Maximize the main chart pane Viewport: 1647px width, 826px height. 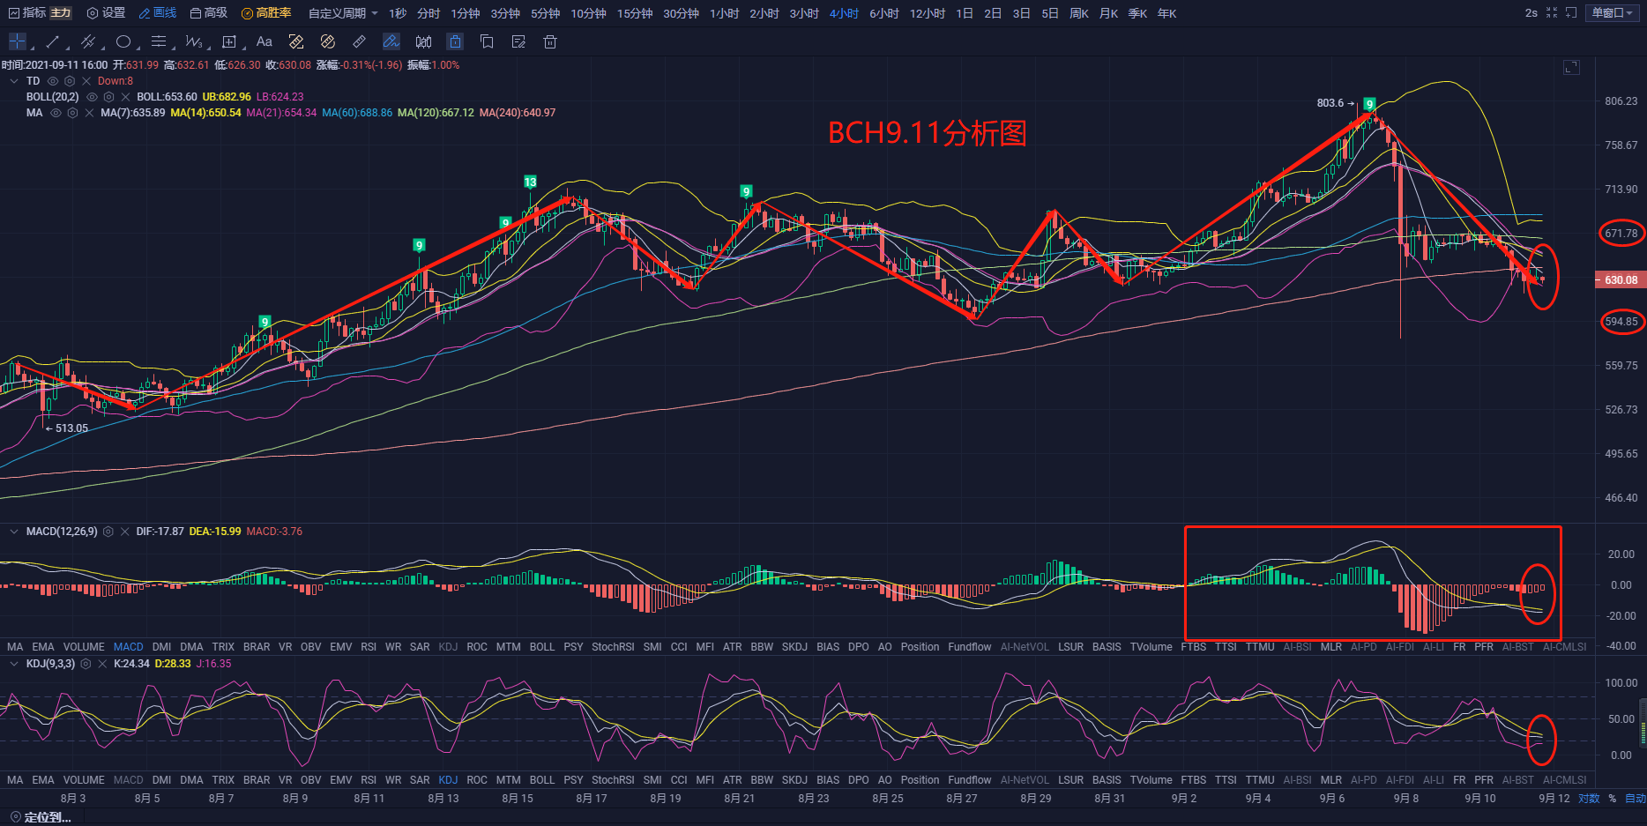[1571, 68]
